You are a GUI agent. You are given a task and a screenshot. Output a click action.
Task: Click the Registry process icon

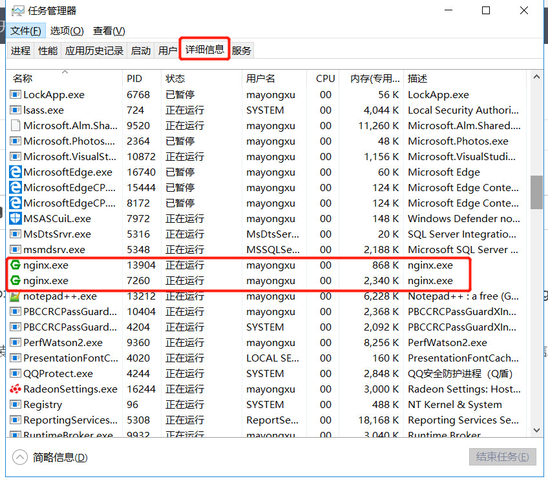click(15, 404)
